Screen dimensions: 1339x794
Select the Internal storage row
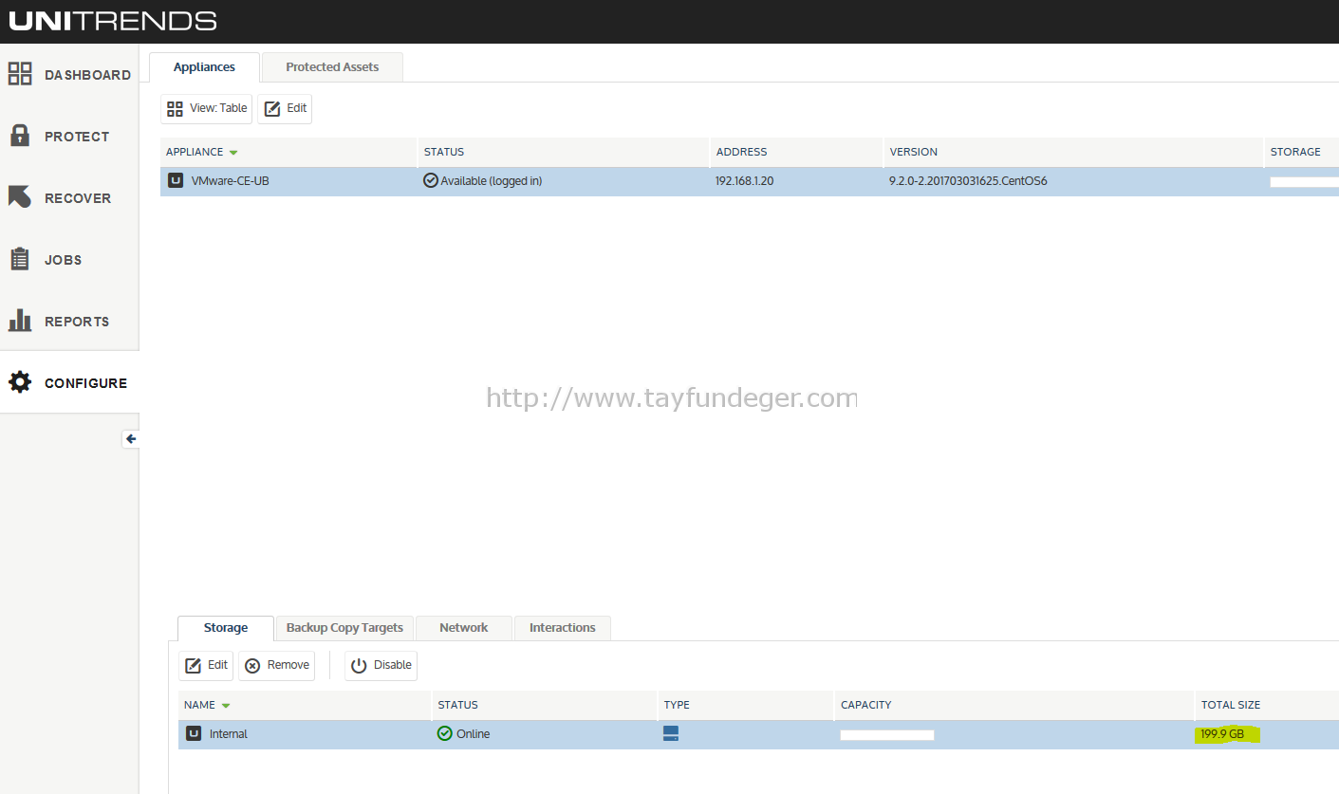pyautogui.click(x=758, y=734)
